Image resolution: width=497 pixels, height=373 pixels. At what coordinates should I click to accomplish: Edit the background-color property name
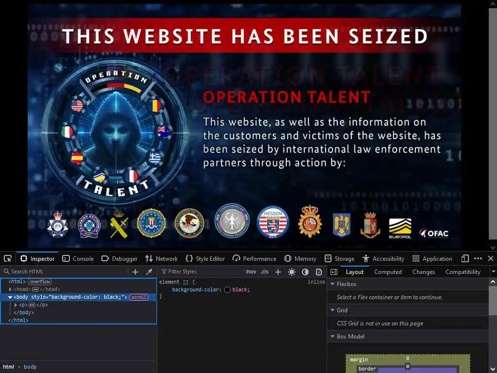point(196,289)
